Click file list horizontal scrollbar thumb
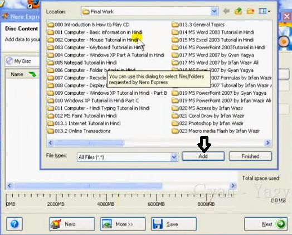This screenshot has width=292, height=235. click(x=89, y=143)
